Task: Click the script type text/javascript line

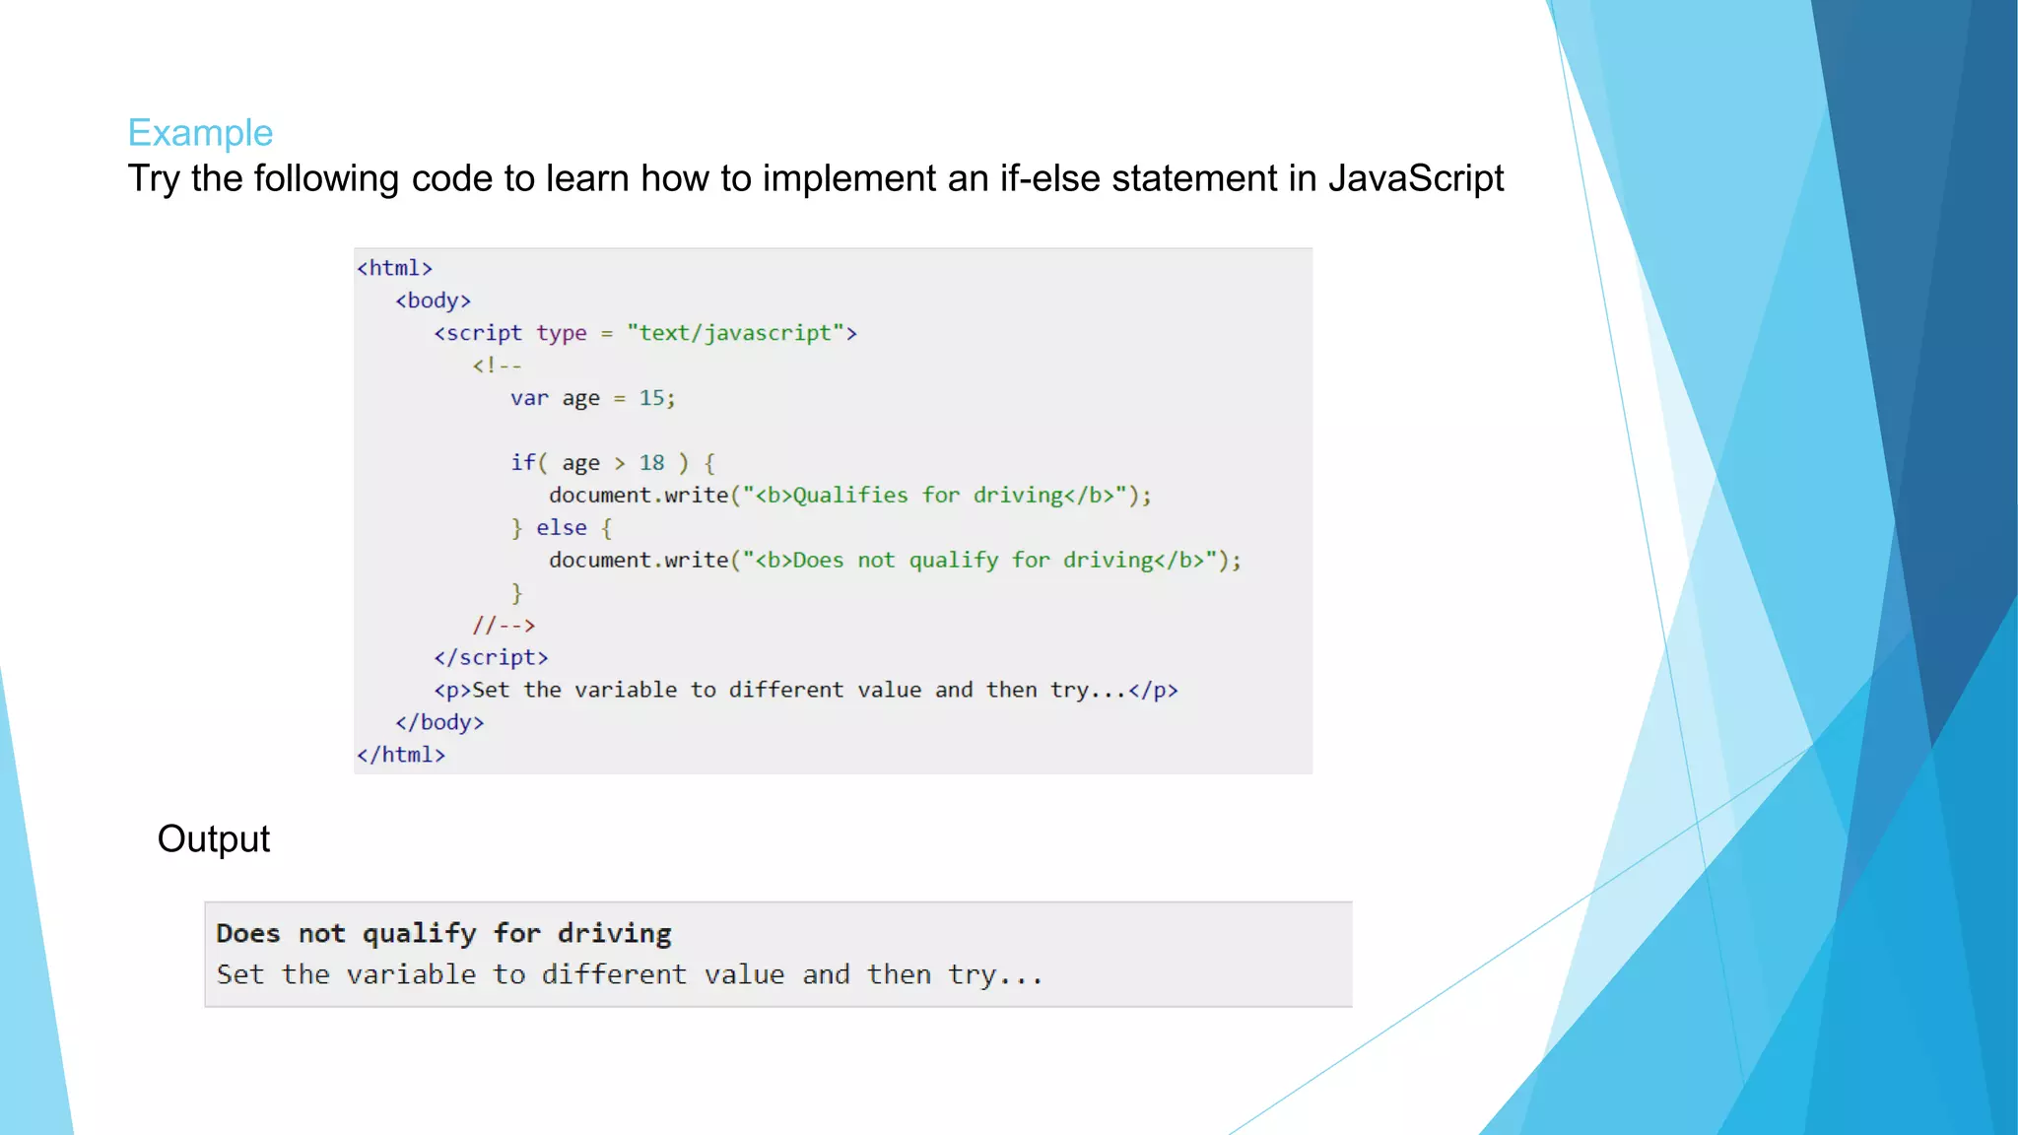Action: coord(645,333)
